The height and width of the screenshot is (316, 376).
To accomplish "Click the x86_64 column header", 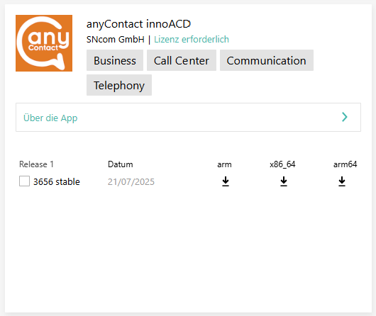I will click(282, 164).
